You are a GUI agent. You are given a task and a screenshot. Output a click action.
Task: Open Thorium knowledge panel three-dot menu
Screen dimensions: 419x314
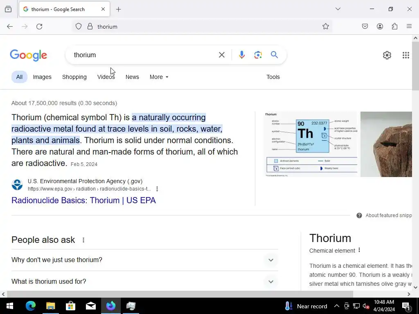pos(359,250)
